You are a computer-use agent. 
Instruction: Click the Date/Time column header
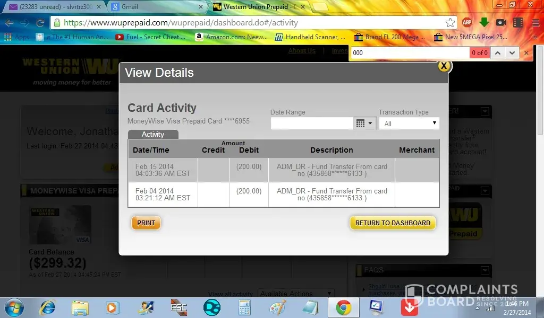click(151, 150)
